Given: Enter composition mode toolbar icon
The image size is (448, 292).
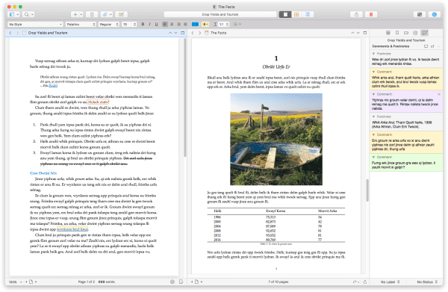Looking at the screenshot, I should coord(420,14).
